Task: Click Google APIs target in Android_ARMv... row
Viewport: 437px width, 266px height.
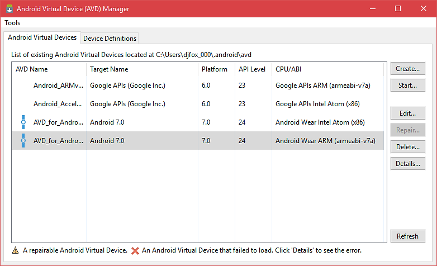Action: coord(127,85)
